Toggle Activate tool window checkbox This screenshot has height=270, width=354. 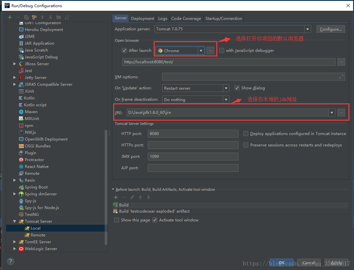155,220
